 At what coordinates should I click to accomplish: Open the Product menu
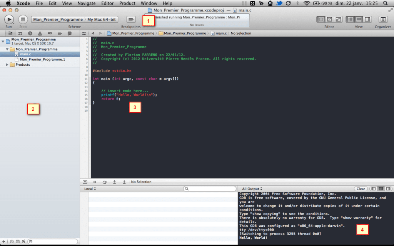tap(127, 3)
